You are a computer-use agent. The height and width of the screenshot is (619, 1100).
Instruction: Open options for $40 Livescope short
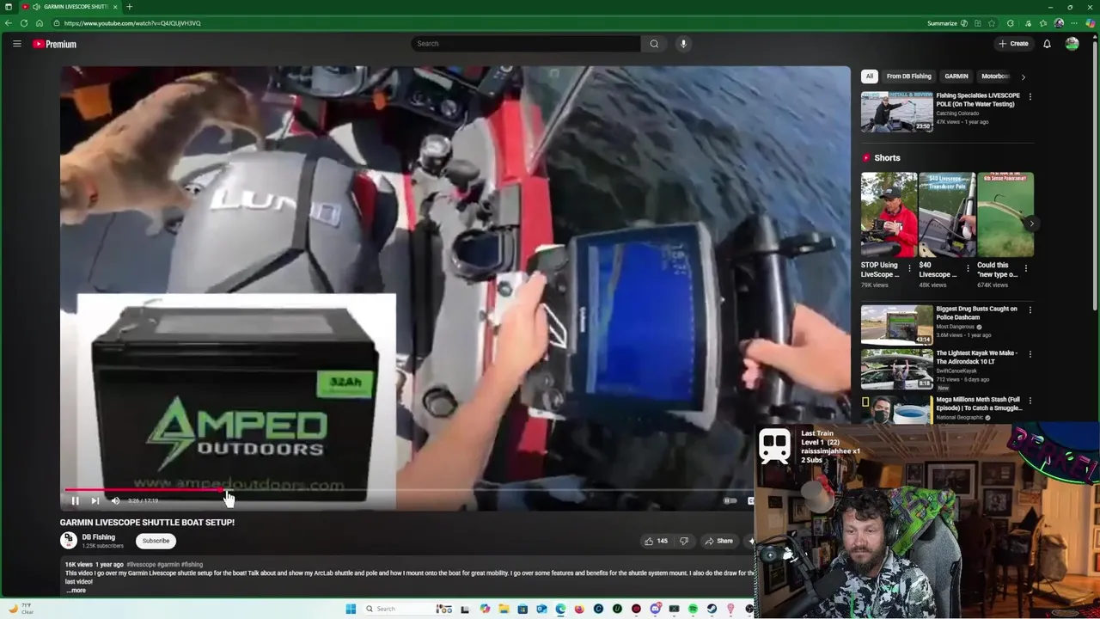pos(968,268)
